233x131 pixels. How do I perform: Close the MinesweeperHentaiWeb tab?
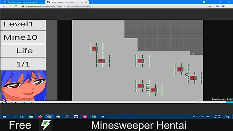[86, 2]
